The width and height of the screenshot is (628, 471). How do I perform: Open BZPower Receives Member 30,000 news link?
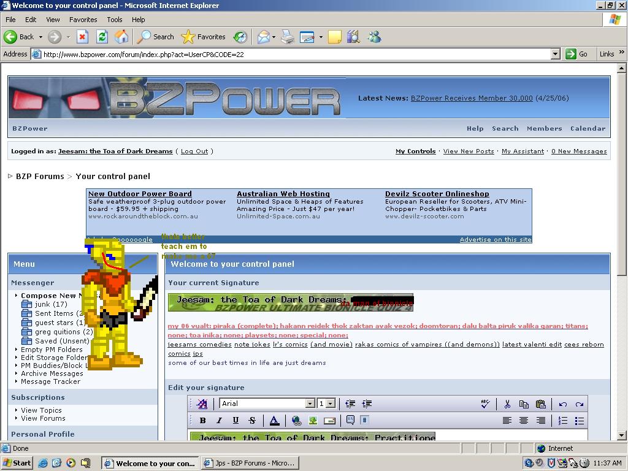coord(472,98)
